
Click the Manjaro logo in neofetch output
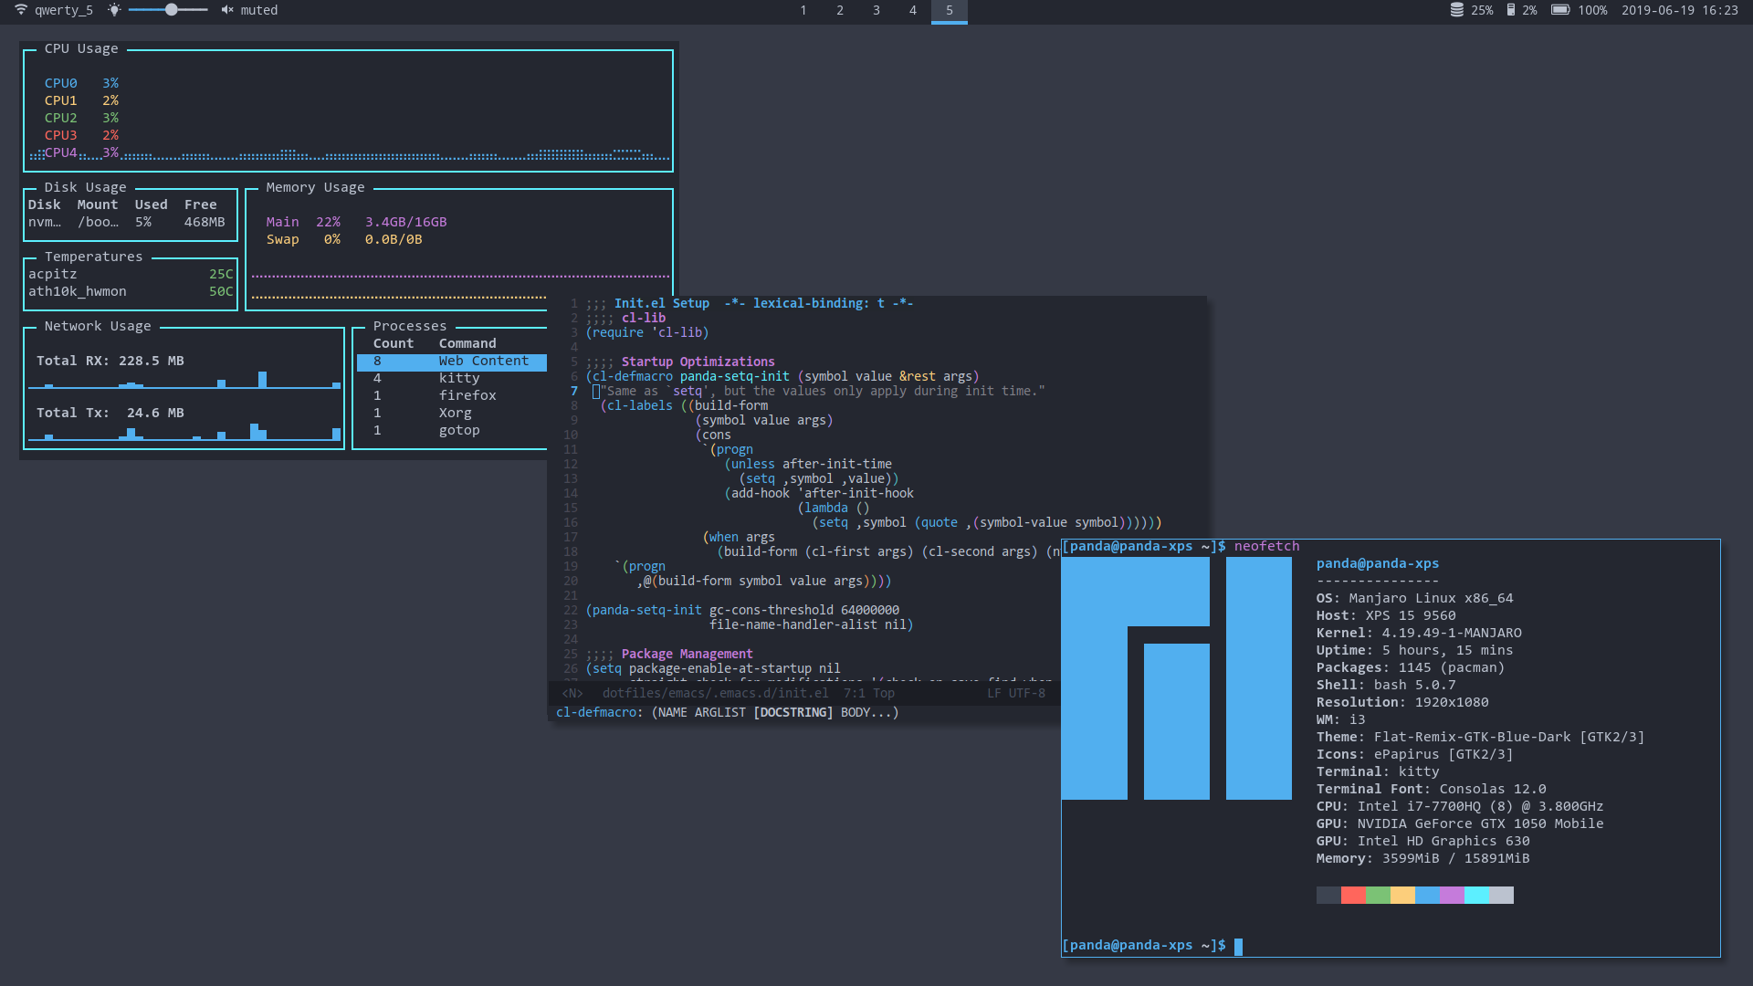(x=1176, y=676)
